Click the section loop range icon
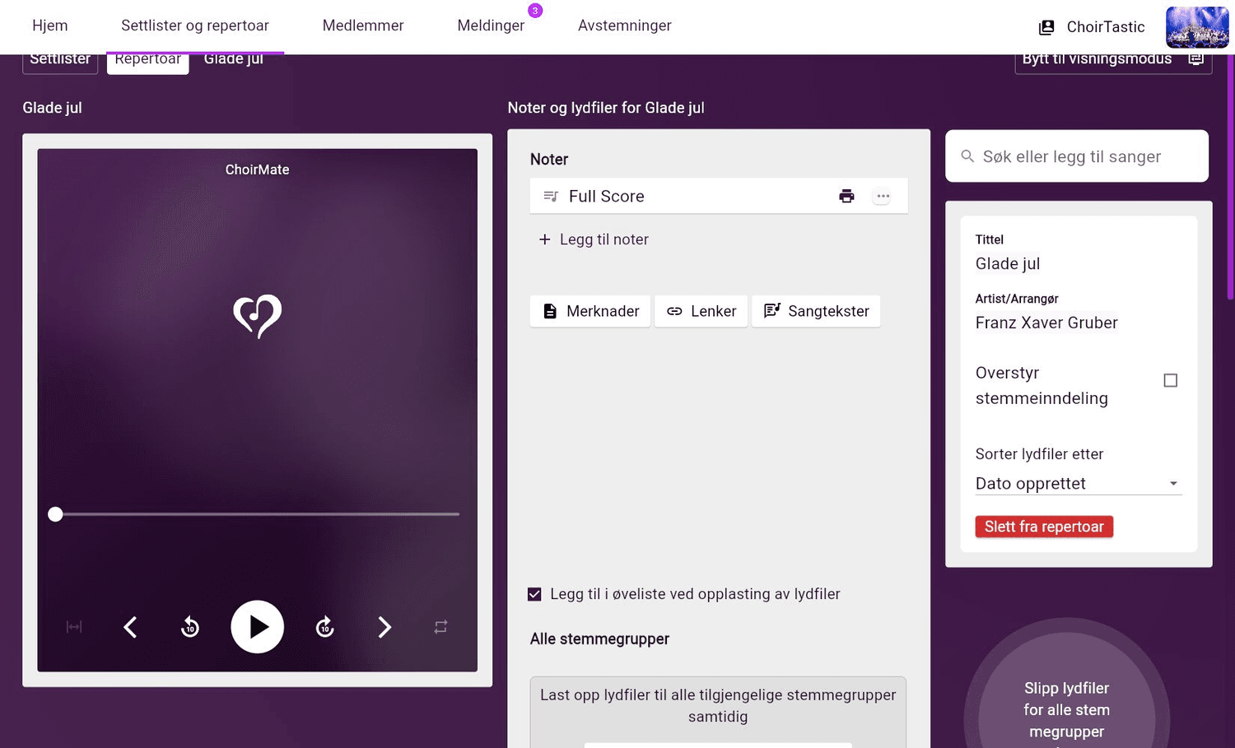This screenshot has height=748, width=1235. [74, 627]
